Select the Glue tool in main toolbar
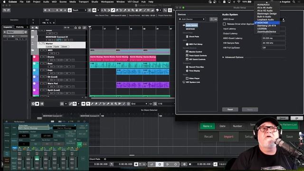The height and width of the screenshot is (171, 304). tap(125, 10)
